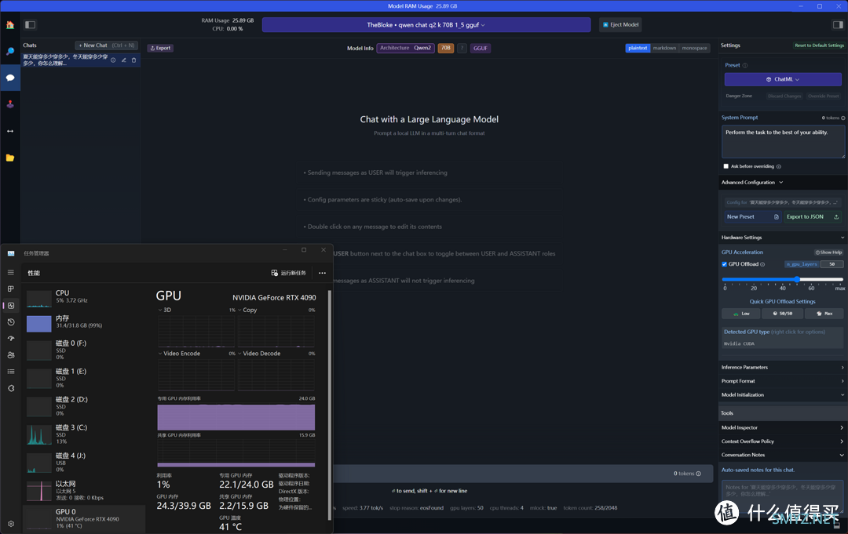
Task: Switch message display to monospace
Action: pos(694,48)
